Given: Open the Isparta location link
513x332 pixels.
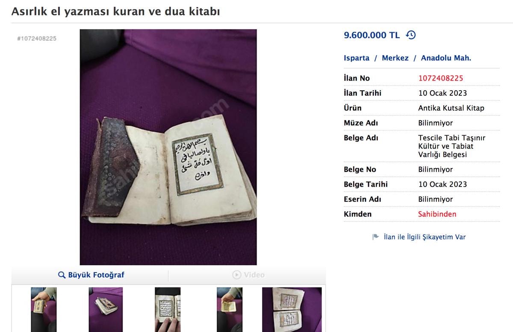Looking at the screenshot, I should point(357,58).
